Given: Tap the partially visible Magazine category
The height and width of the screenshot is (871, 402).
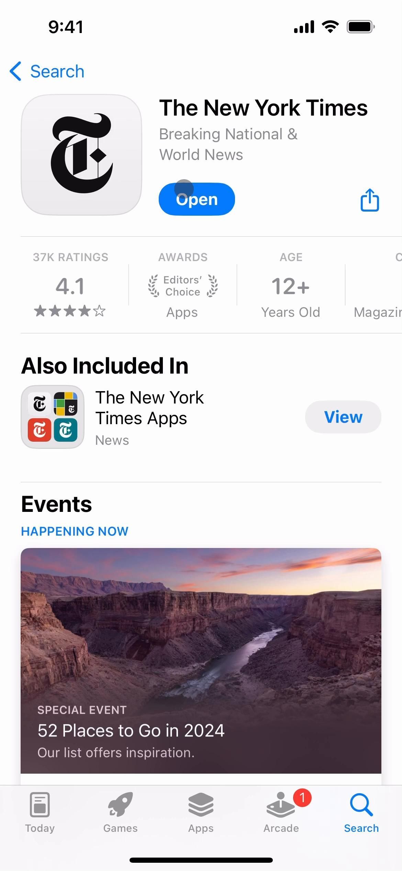Looking at the screenshot, I should click(378, 312).
